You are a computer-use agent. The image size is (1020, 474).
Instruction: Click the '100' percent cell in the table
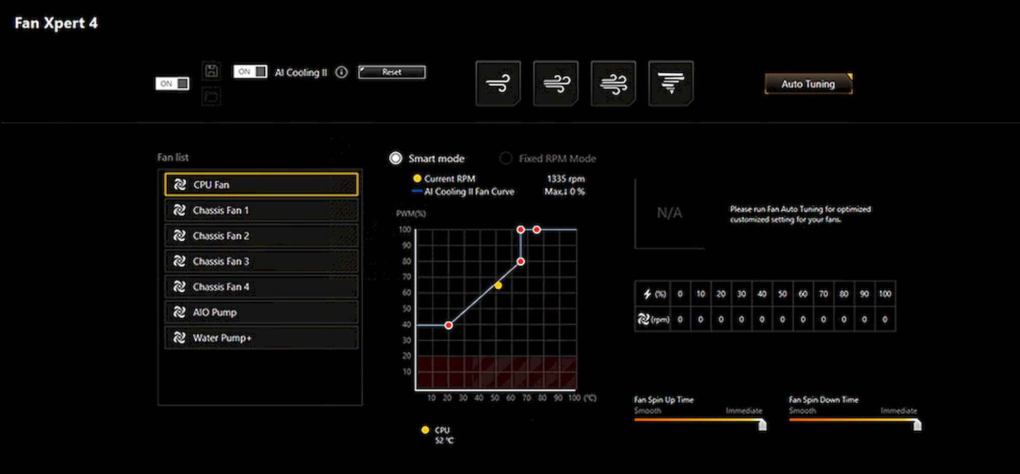pos(885,294)
